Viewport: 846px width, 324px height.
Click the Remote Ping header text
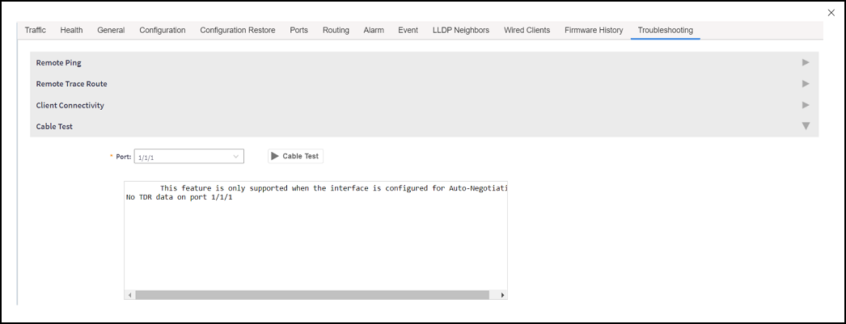click(59, 62)
